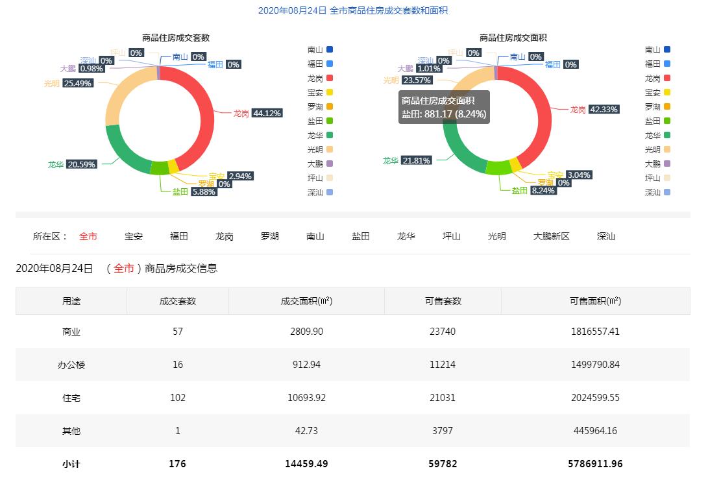This screenshot has width=708, height=488.
Task: Switch to the 福田 district tab
Action: [179, 236]
